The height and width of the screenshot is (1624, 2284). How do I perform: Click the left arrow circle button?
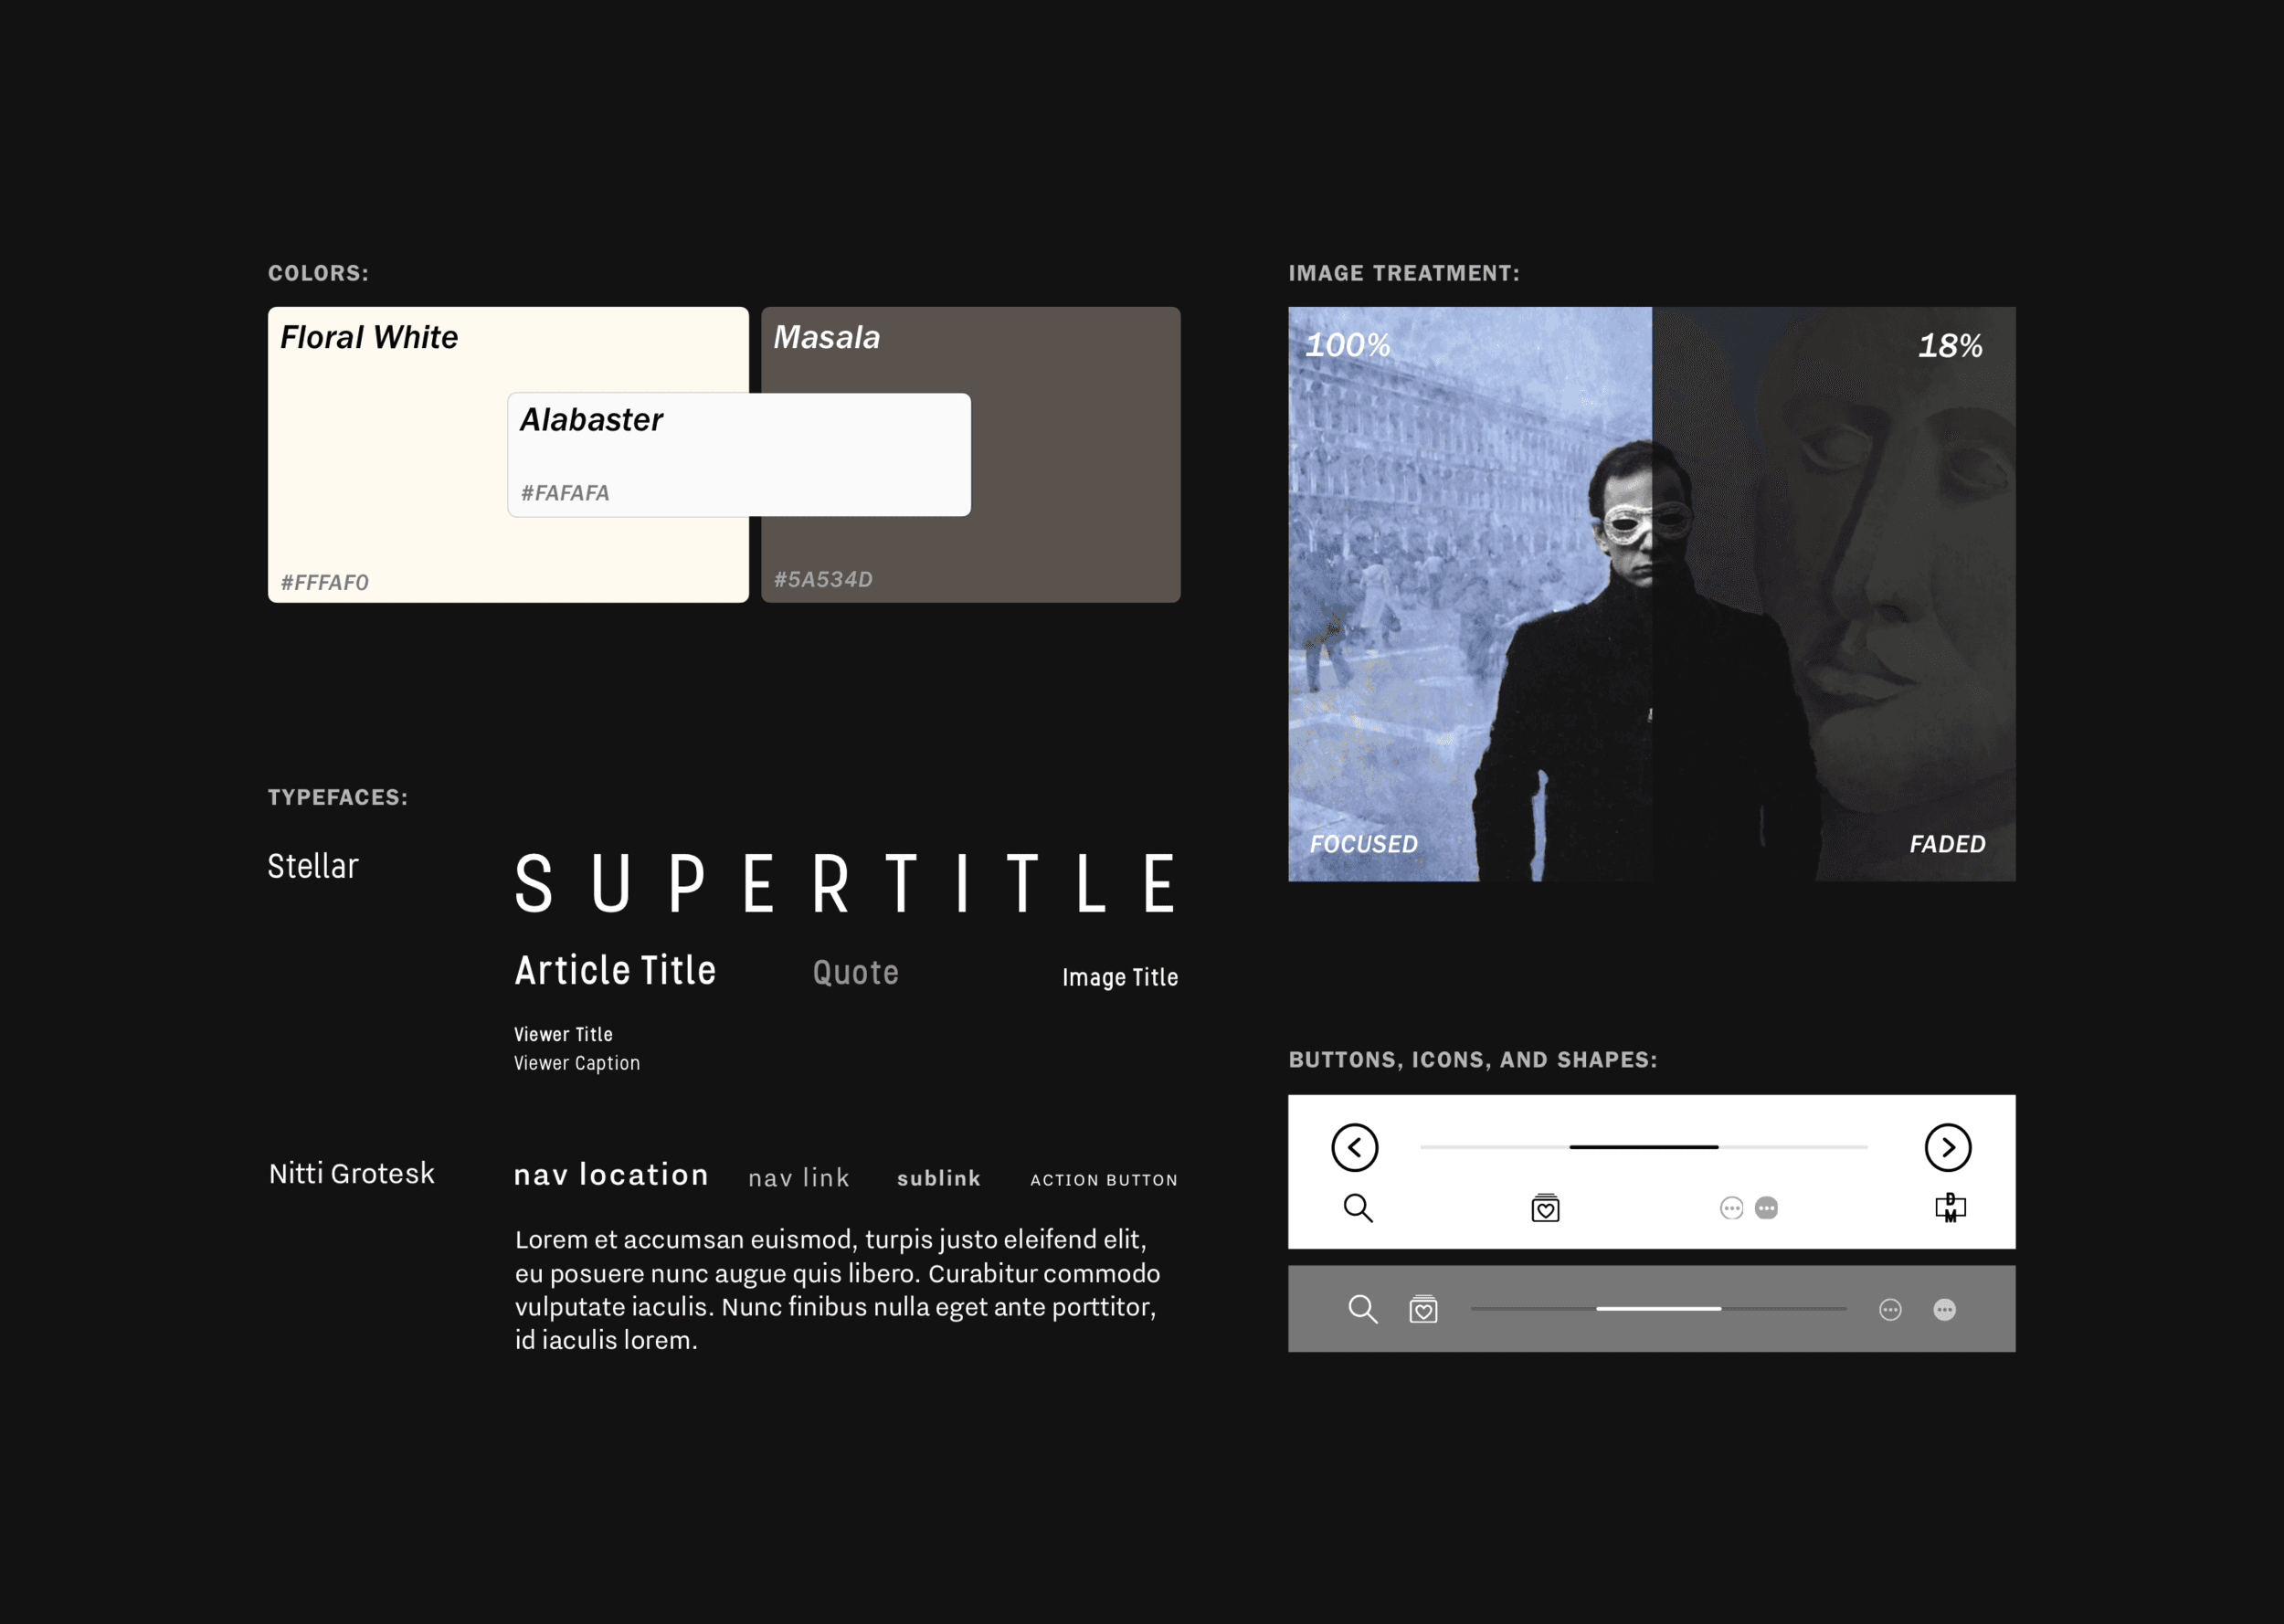[1354, 1147]
